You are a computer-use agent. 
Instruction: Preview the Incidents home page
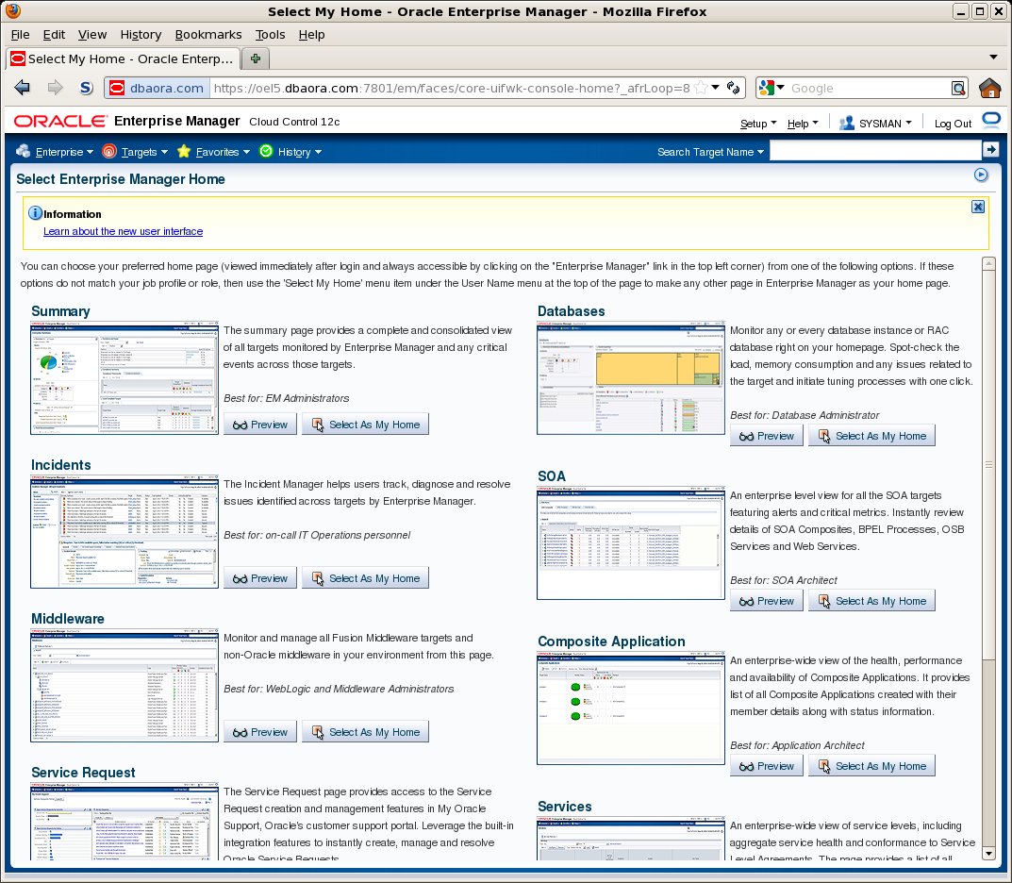(260, 577)
